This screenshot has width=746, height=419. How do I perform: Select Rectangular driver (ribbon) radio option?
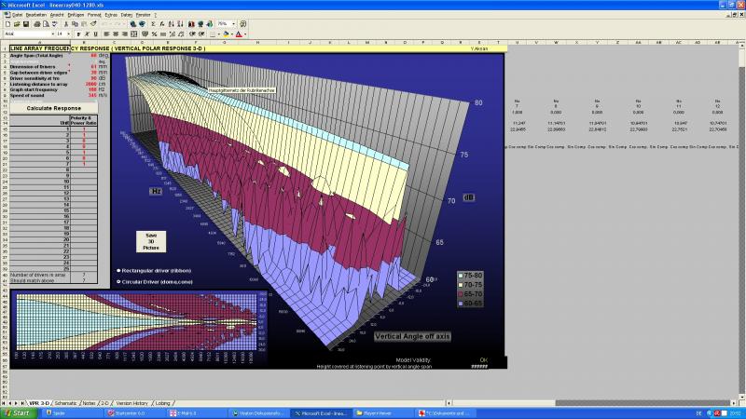[x=118, y=270]
